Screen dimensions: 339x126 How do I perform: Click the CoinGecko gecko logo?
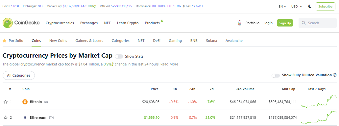coord(8,23)
